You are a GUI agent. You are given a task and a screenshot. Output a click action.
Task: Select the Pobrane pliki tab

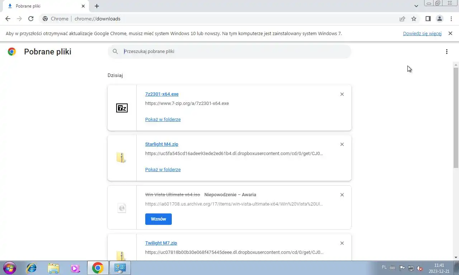46,6
